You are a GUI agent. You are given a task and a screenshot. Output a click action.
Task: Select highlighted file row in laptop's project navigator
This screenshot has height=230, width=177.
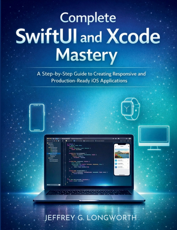(x=53, y=153)
